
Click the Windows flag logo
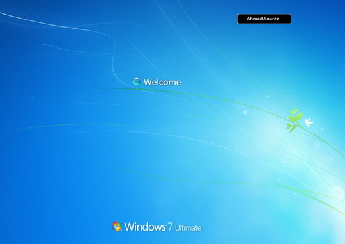[117, 226]
